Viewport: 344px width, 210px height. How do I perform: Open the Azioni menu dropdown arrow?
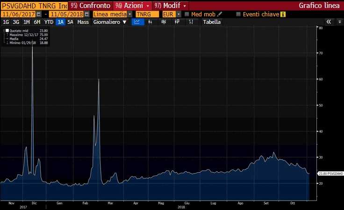coord(148,6)
